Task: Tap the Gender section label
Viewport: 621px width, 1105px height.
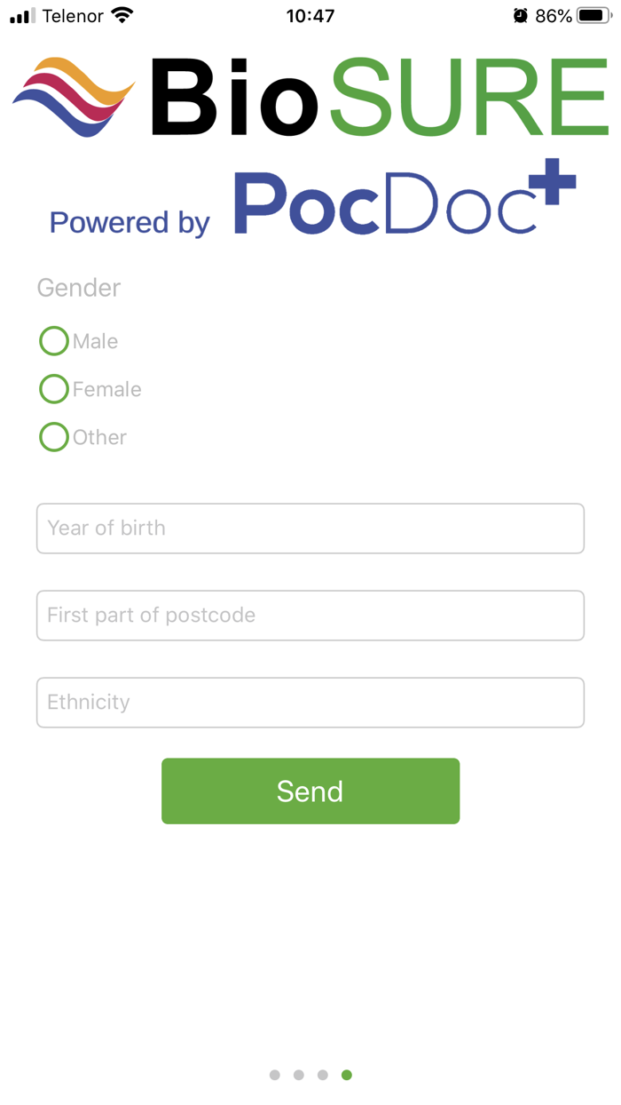Action: (78, 288)
